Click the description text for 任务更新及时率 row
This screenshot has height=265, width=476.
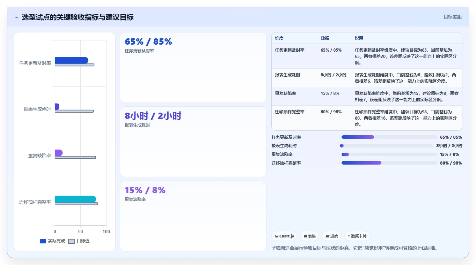point(406,56)
